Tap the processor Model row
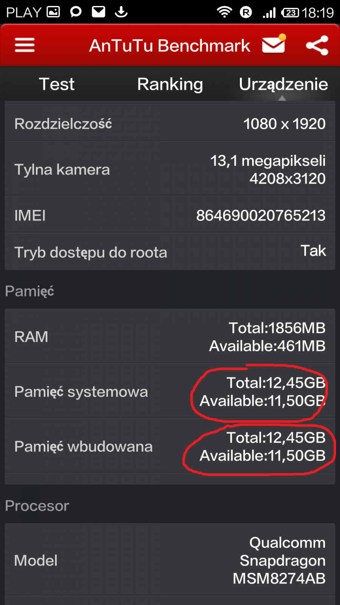Screen dimensions: 340x605 click(170, 560)
